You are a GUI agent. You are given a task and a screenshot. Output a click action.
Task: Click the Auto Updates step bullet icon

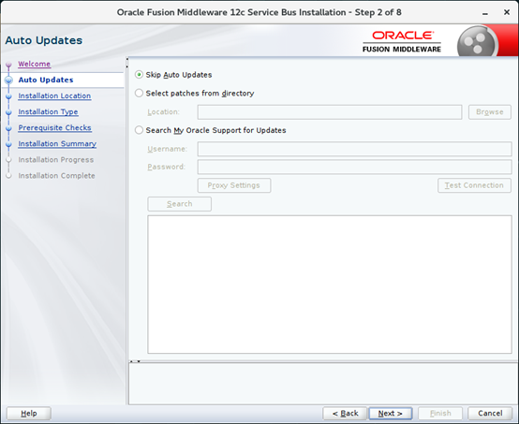click(x=9, y=80)
